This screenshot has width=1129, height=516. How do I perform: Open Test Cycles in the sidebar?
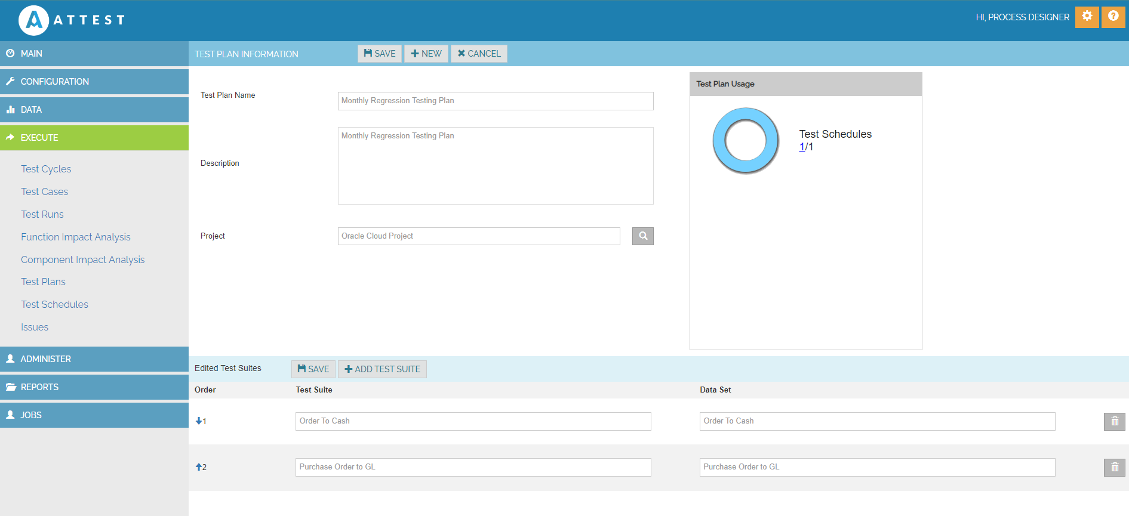[46, 169]
